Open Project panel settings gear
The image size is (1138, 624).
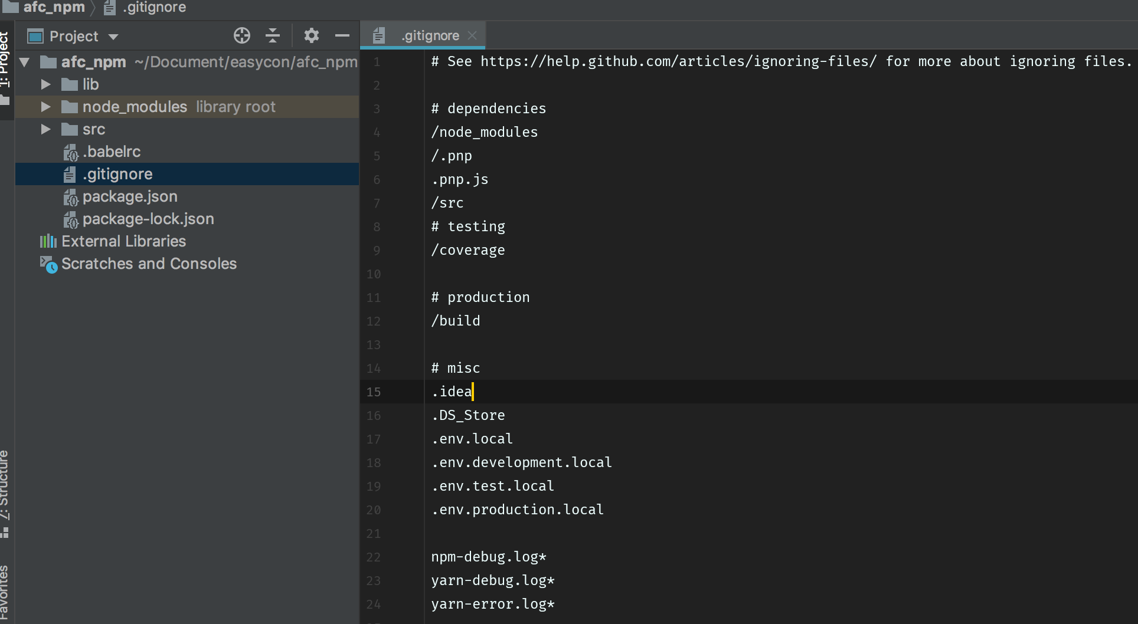pyautogui.click(x=312, y=36)
